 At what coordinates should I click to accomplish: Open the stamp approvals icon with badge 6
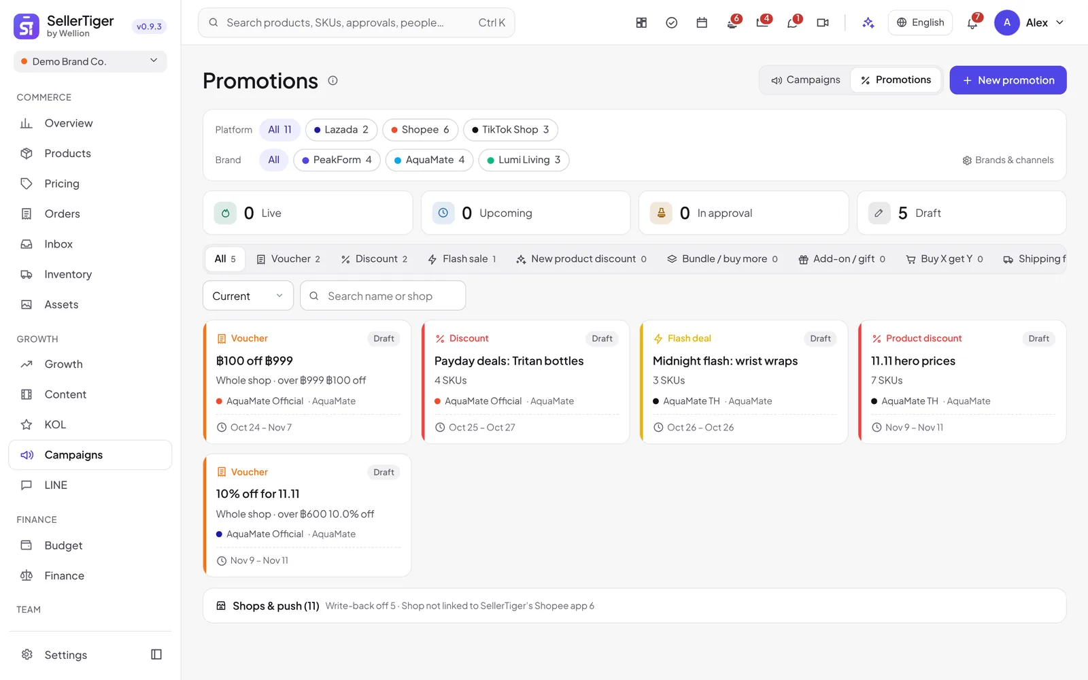tap(732, 22)
